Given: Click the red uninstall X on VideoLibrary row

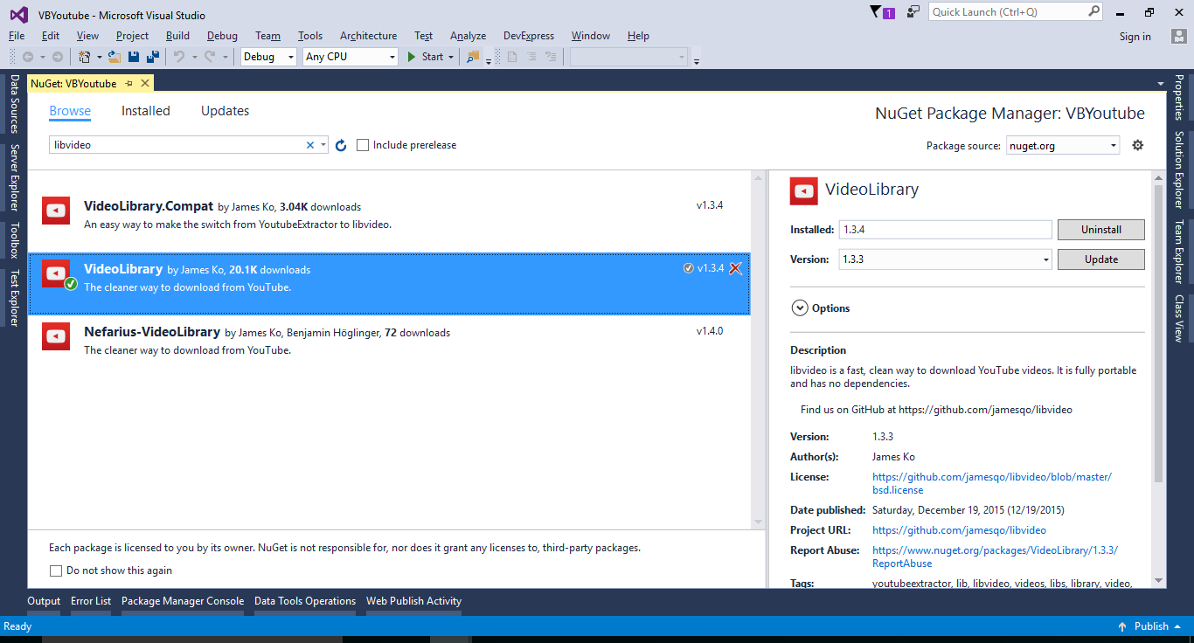Looking at the screenshot, I should (x=735, y=268).
